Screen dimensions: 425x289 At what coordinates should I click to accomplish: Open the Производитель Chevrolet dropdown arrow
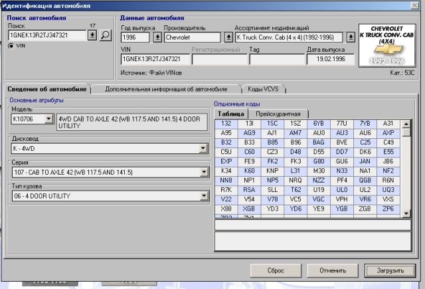228,37
